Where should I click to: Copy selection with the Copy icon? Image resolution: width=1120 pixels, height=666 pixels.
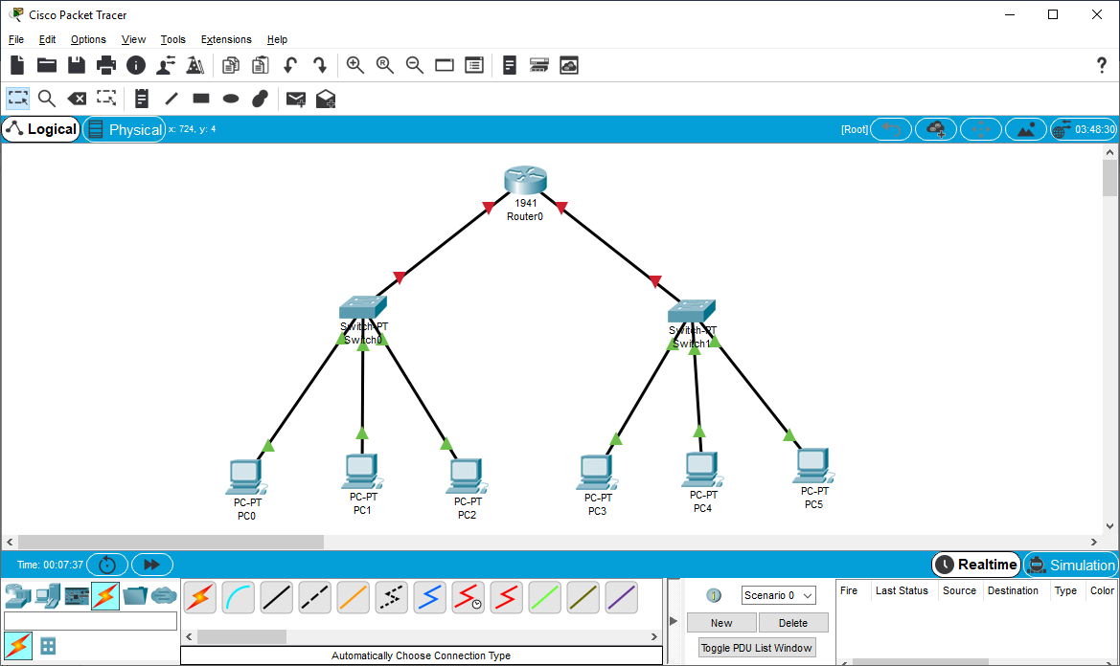[231, 66]
